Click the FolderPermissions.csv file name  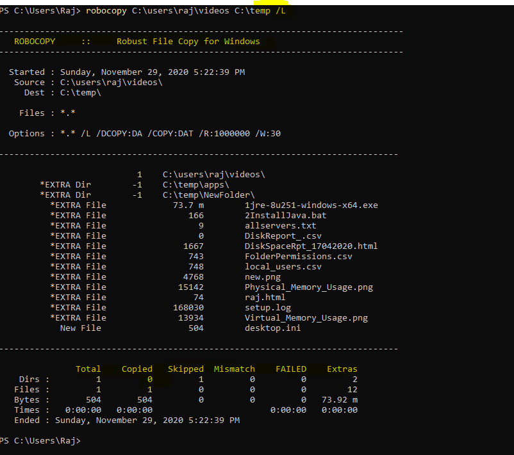(298, 256)
